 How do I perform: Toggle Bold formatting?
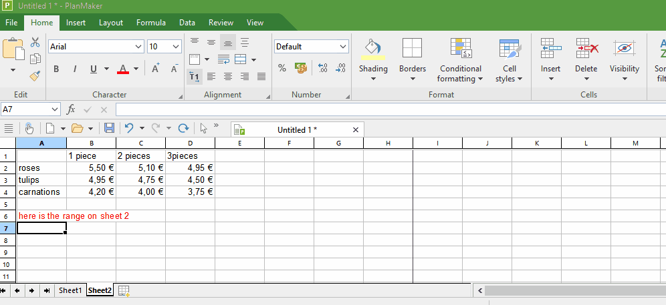[x=56, y=69]
